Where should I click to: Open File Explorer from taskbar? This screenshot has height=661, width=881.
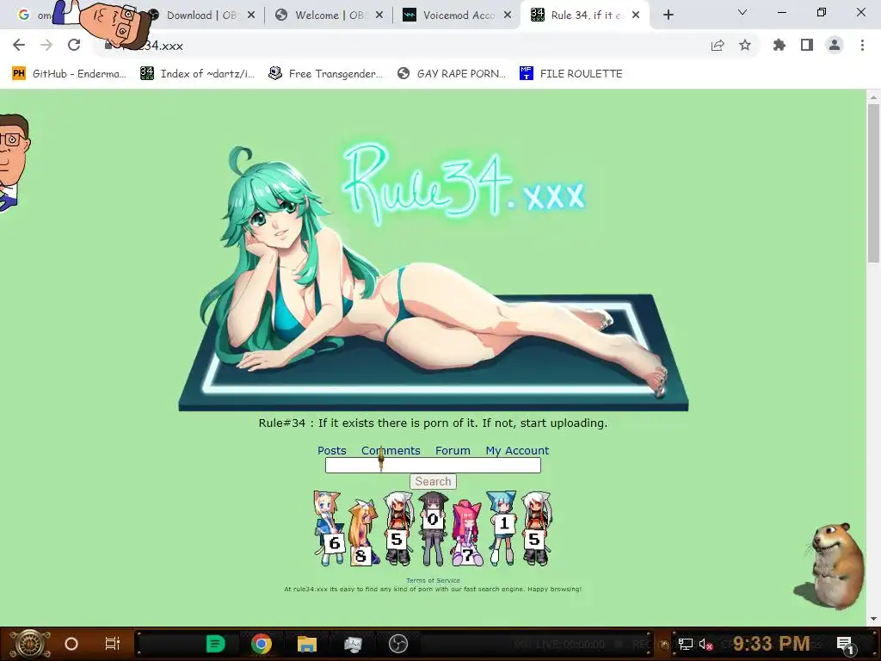coord(307,644)
